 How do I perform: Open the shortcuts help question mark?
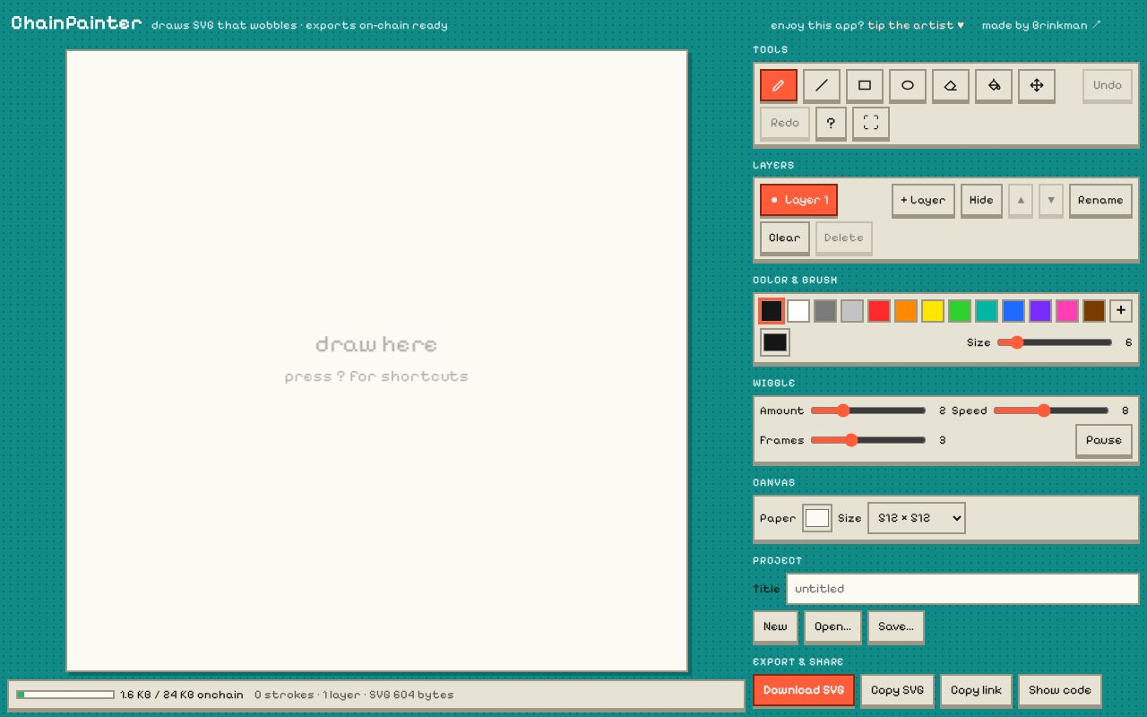click(831, 123)
